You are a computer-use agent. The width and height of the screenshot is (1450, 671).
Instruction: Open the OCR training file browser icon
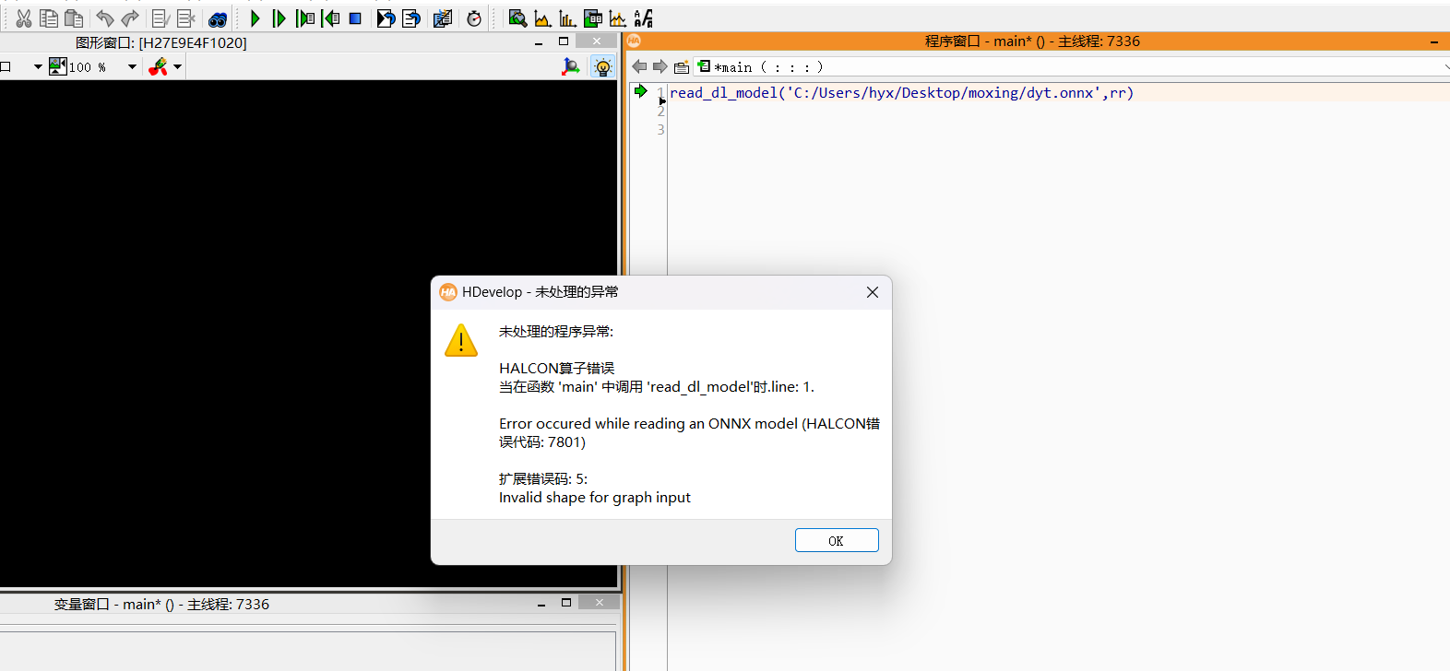644,18
